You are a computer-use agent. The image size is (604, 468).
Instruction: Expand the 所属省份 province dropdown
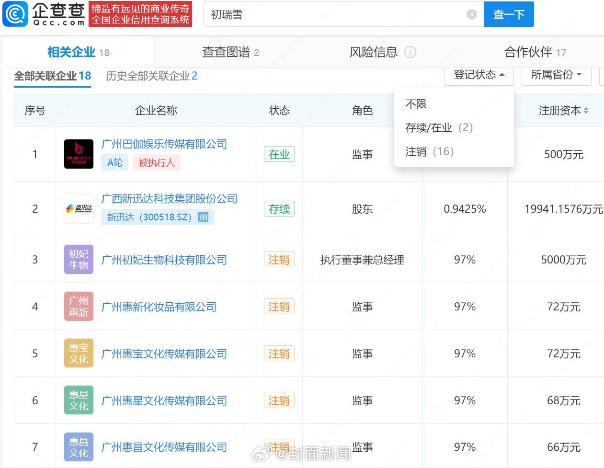[556, 75]
